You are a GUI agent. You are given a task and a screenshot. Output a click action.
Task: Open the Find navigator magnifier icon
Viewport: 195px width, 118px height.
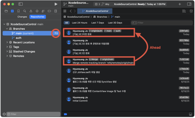(x=25, y=11)
